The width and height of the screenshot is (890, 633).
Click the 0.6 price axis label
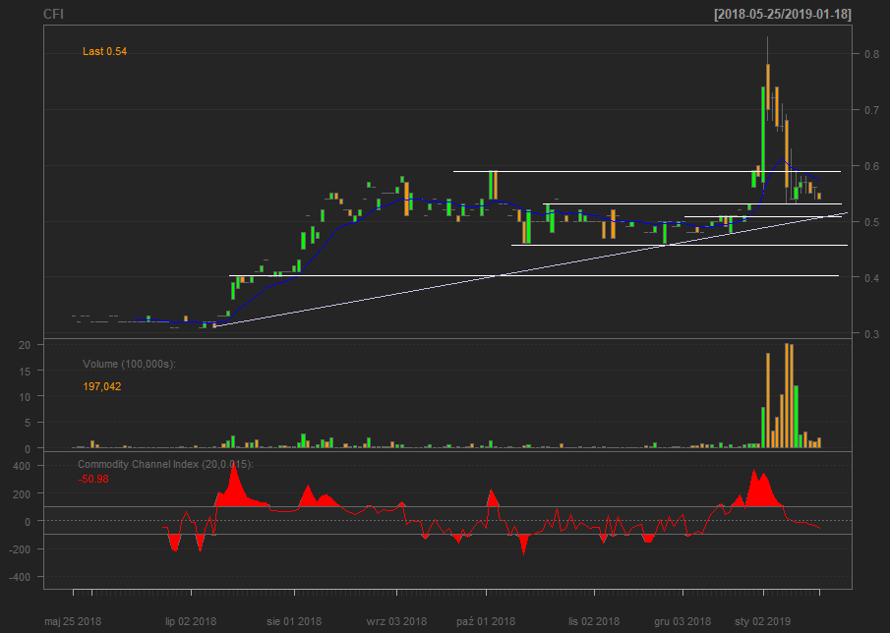(x=872, y=166)
